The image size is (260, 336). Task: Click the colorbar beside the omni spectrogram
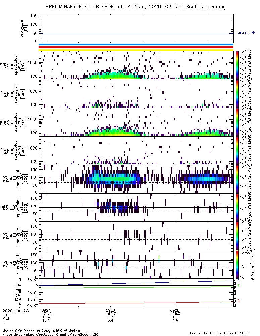237,66
